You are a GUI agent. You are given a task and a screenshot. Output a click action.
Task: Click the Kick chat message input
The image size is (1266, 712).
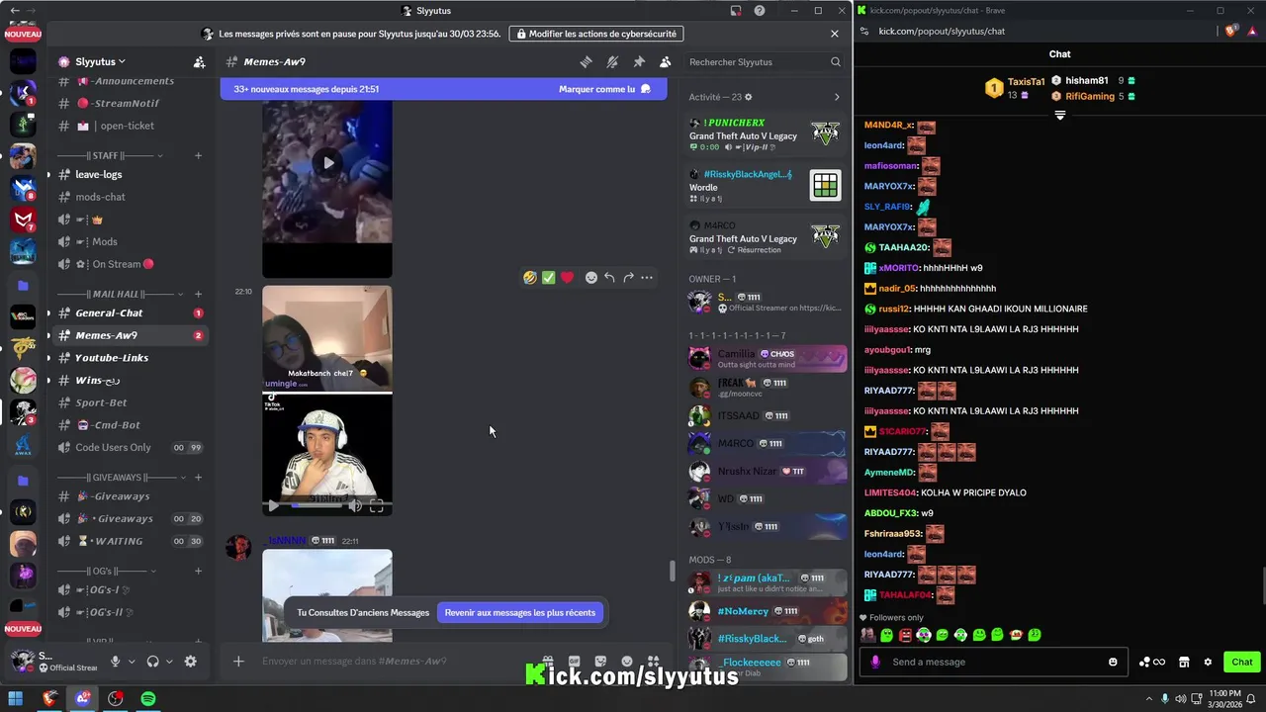tap(992, 662)
